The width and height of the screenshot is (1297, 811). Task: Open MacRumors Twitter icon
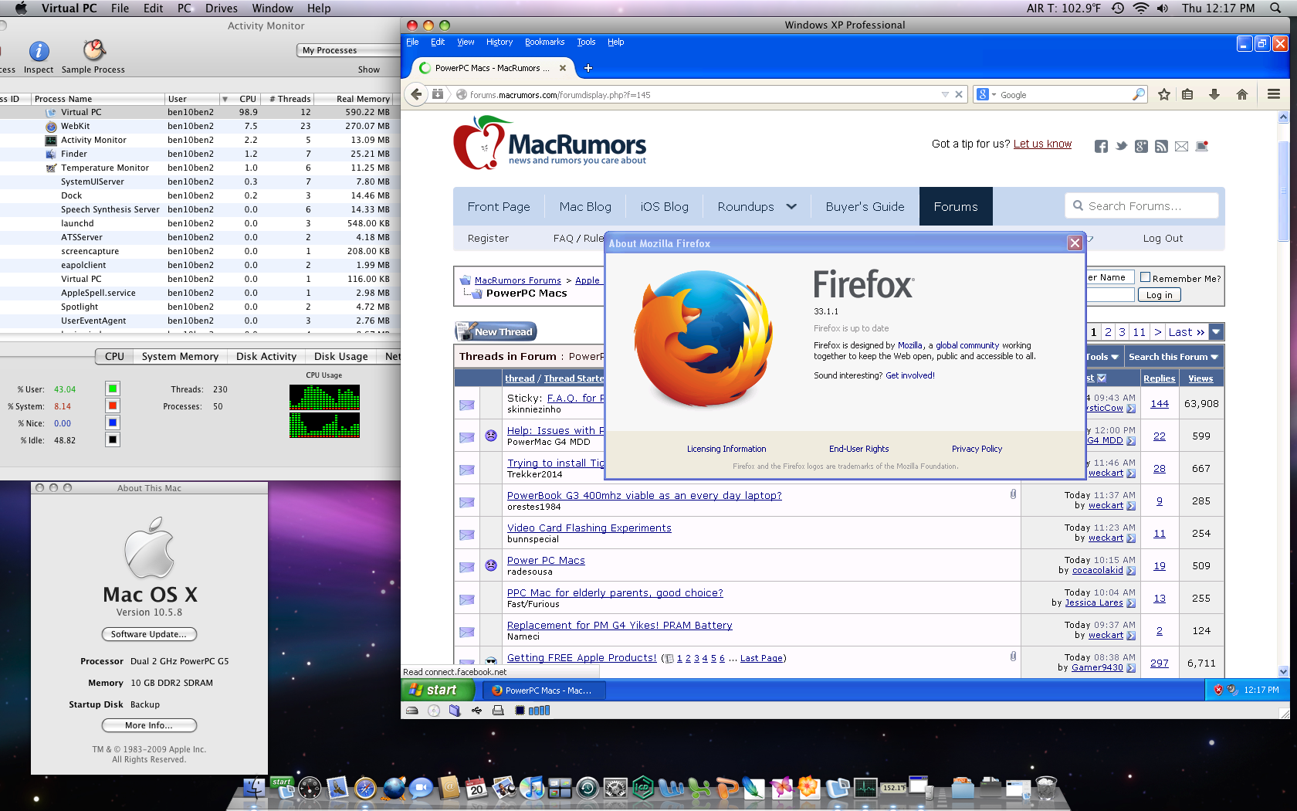click(x=1121, y=146)
